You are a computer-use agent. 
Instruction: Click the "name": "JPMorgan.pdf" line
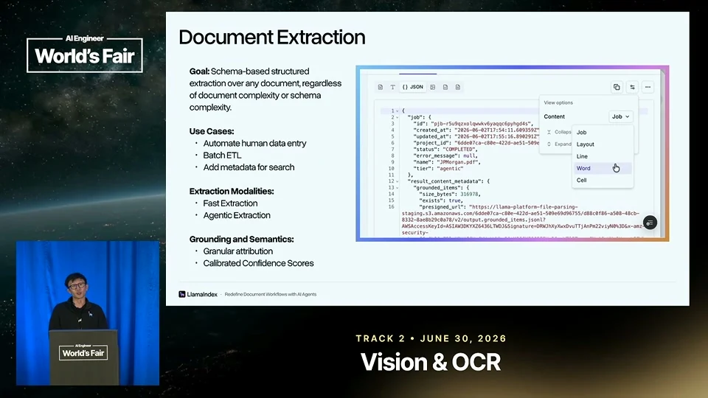coord(447,162)
